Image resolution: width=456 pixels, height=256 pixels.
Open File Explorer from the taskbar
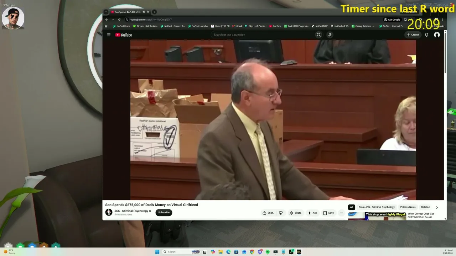click(221, 252)
